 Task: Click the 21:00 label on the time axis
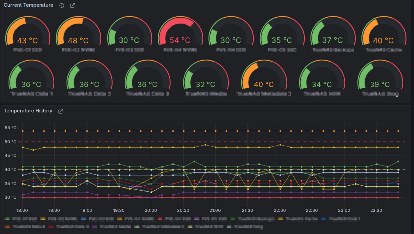tap(215, 210)
